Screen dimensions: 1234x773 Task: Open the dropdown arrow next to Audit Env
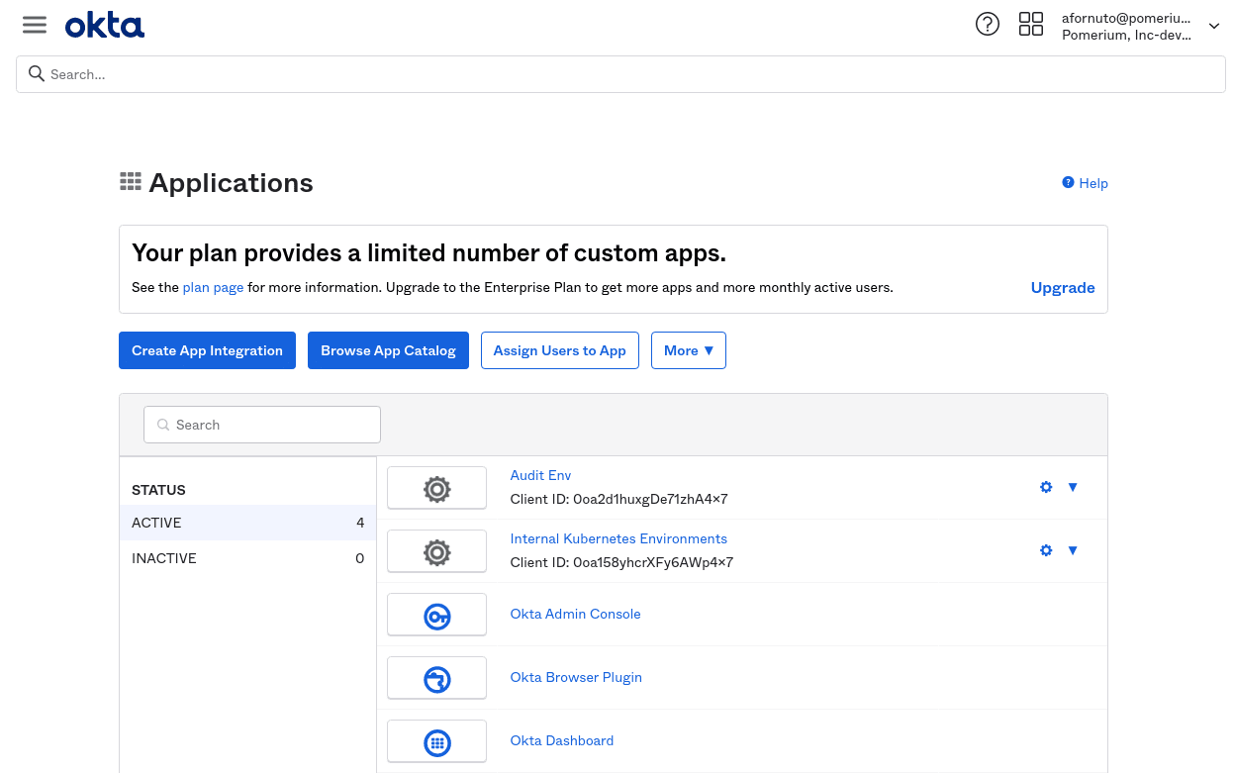(x=1073, y=487)
